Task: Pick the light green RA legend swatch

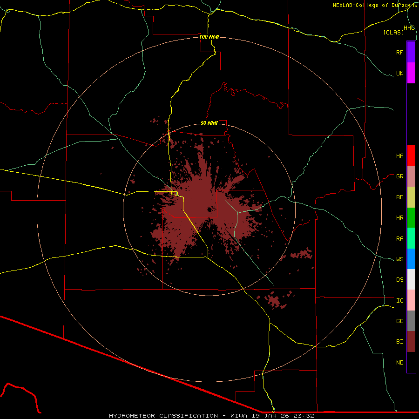Action: tap(411, 238)
